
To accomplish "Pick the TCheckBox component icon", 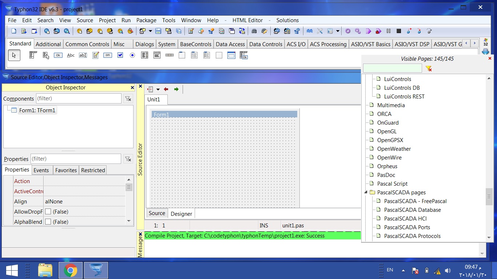I will click(x=120, y=55).
